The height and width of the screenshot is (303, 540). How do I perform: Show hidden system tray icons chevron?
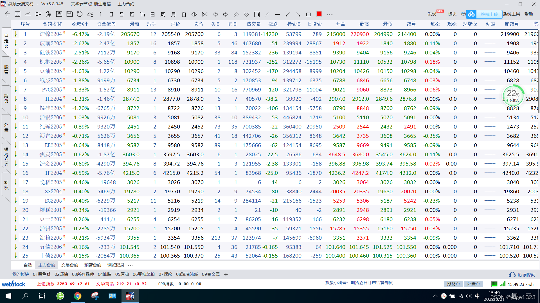tap(435, 296)
